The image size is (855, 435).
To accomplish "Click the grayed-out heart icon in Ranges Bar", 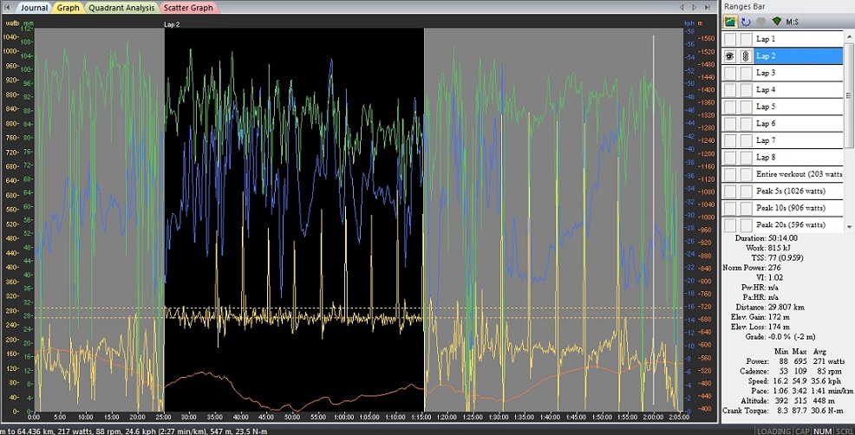I will [760, 21].
